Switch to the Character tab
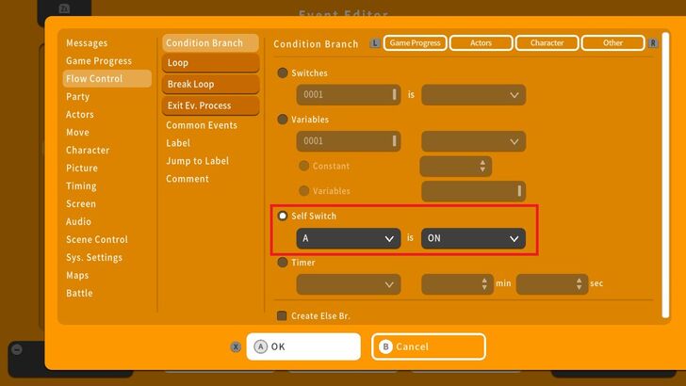 pyautogui.click(x=547, y=43)
